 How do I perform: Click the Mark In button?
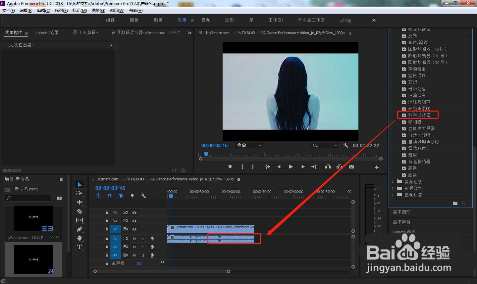coord(242,167)
